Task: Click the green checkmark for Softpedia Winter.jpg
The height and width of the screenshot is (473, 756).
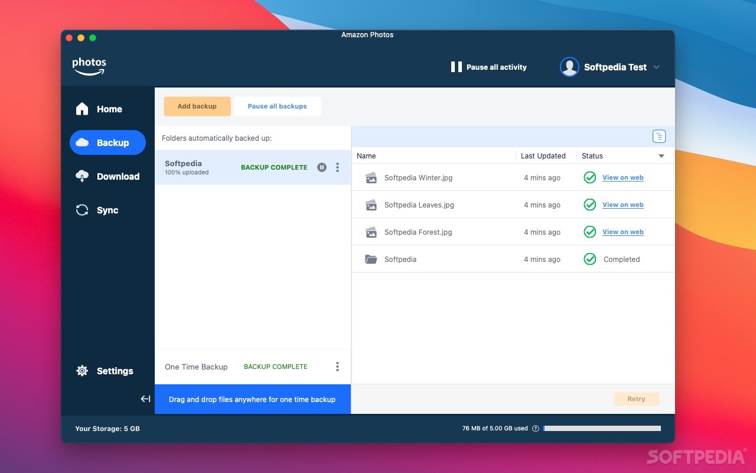Action: (x=590, y=177)
